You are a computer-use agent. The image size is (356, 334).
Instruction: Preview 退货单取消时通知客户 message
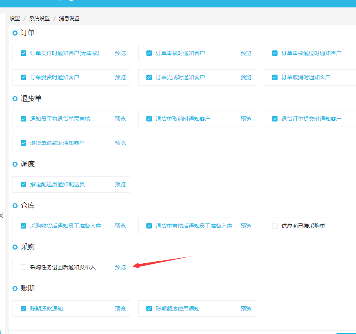point(246,119)
